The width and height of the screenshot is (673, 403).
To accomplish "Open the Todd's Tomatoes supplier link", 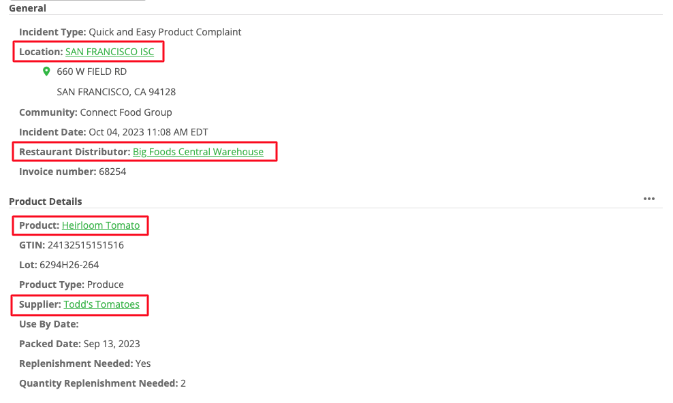I will pyautogui.click(x=101, y=304).
